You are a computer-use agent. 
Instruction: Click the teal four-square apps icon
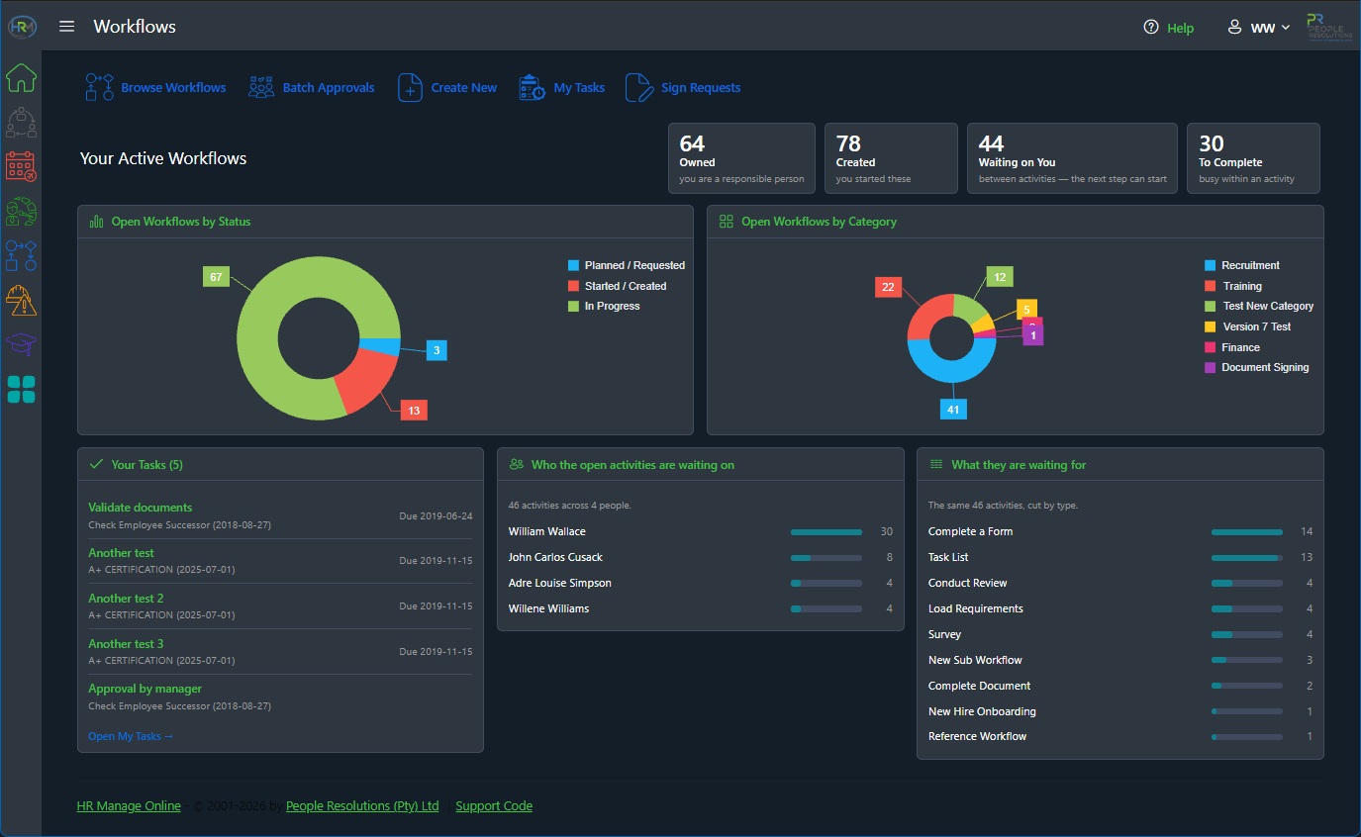[22, 390]
